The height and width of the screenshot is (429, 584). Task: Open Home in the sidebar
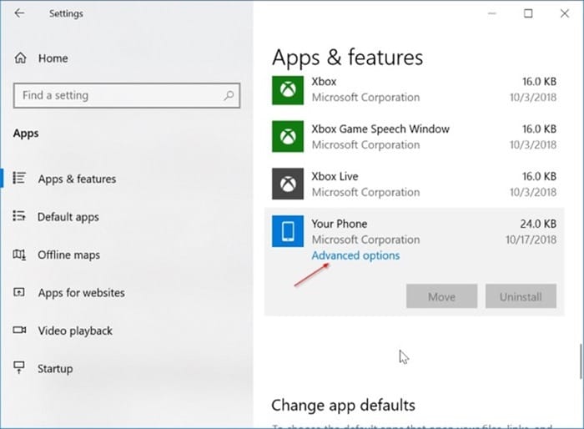click(53, 58)
